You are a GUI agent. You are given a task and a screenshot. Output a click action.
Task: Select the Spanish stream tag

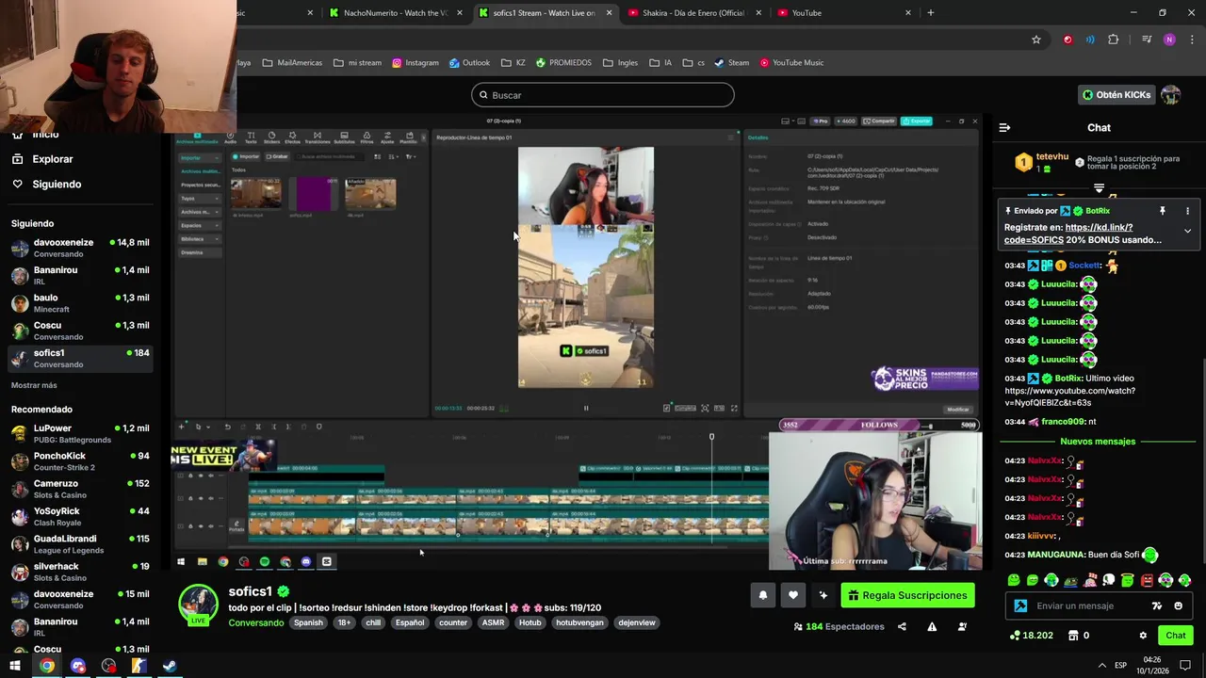308,622
